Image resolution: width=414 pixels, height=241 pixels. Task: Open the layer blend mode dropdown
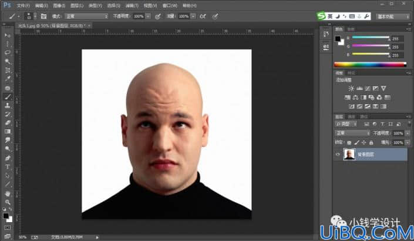click(x=352, y=133)
